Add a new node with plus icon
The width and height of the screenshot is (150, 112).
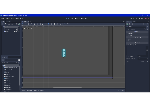(x=2, y=24)
